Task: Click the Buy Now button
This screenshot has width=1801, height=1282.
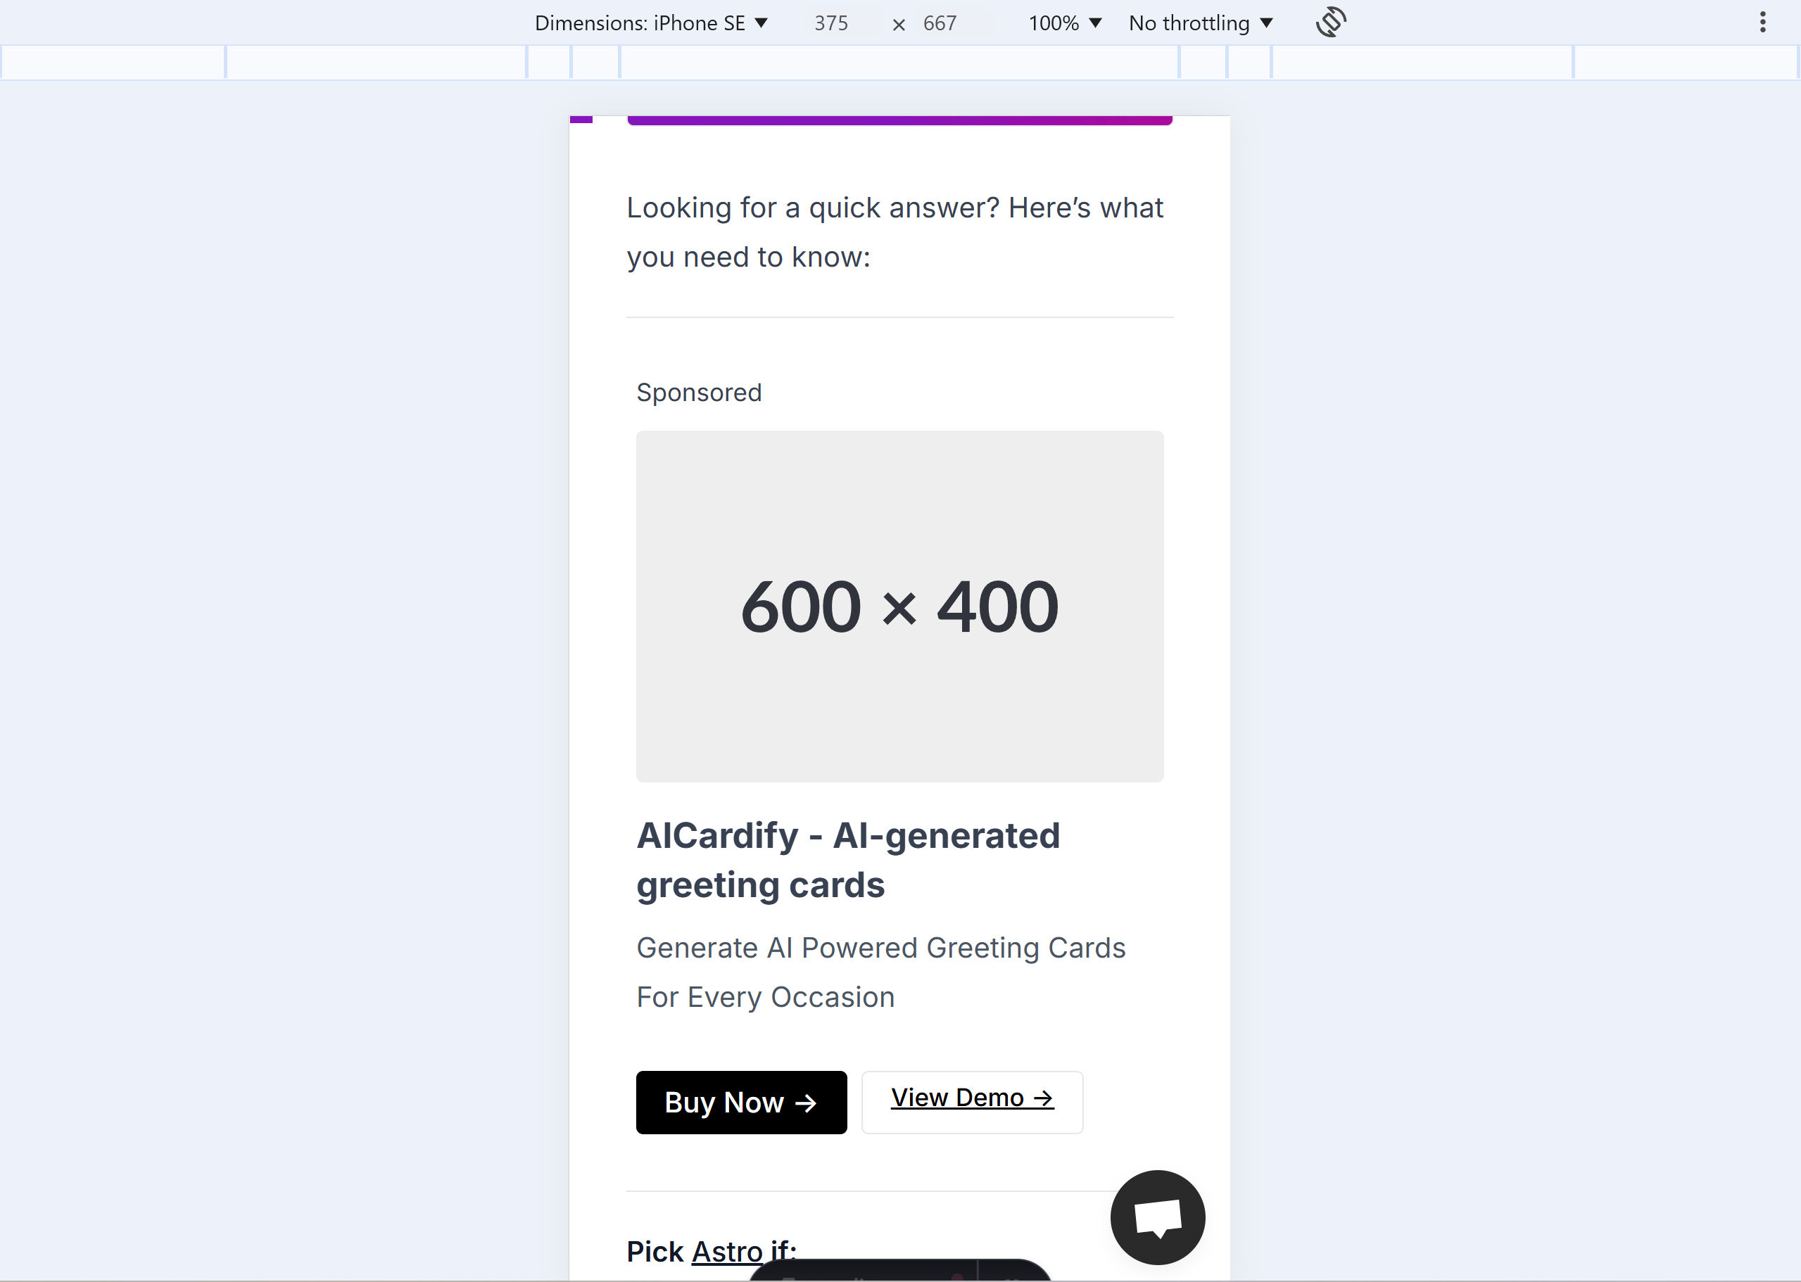Action: coord(741,1103)
